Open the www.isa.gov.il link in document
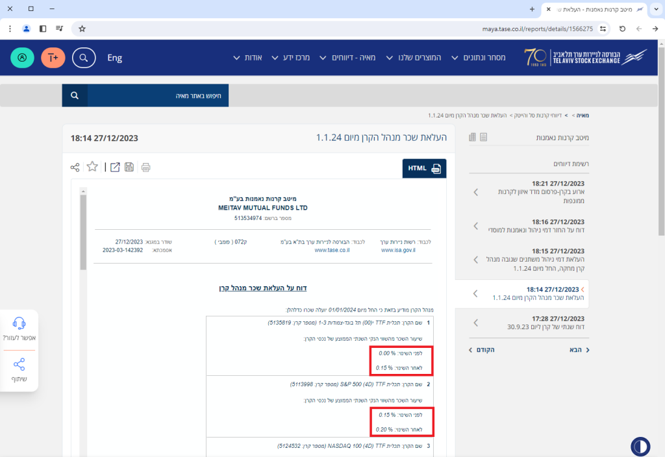The height and width of the screenshot is (457, 665). click(398, 250)
